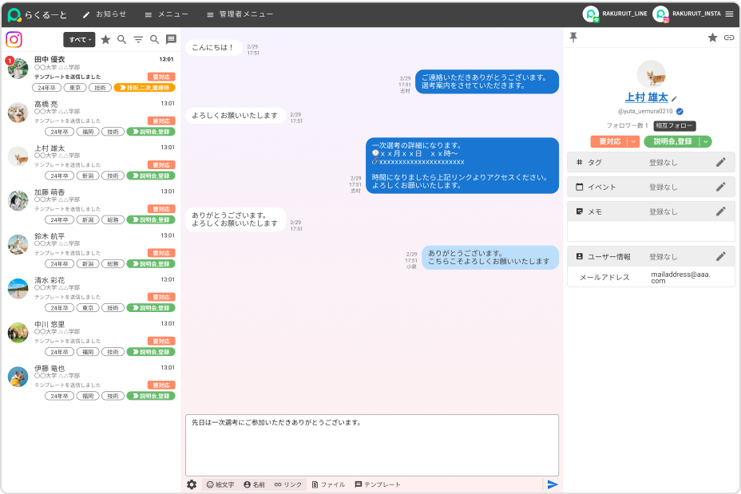
Task: Toggle the star favorites filter above the contact list
Action: 105,39
